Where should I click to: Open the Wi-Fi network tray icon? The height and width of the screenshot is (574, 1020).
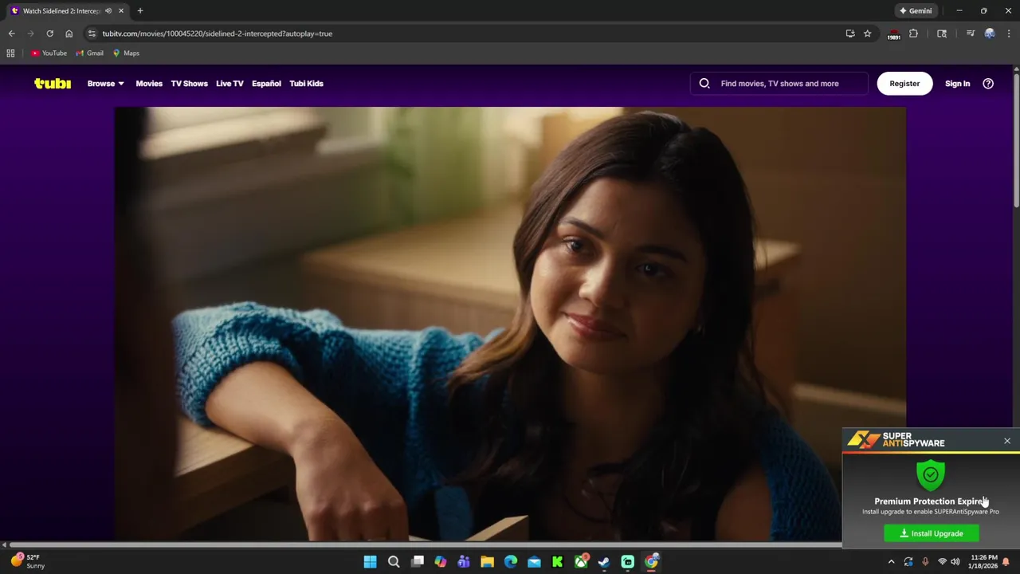[942, 562]
